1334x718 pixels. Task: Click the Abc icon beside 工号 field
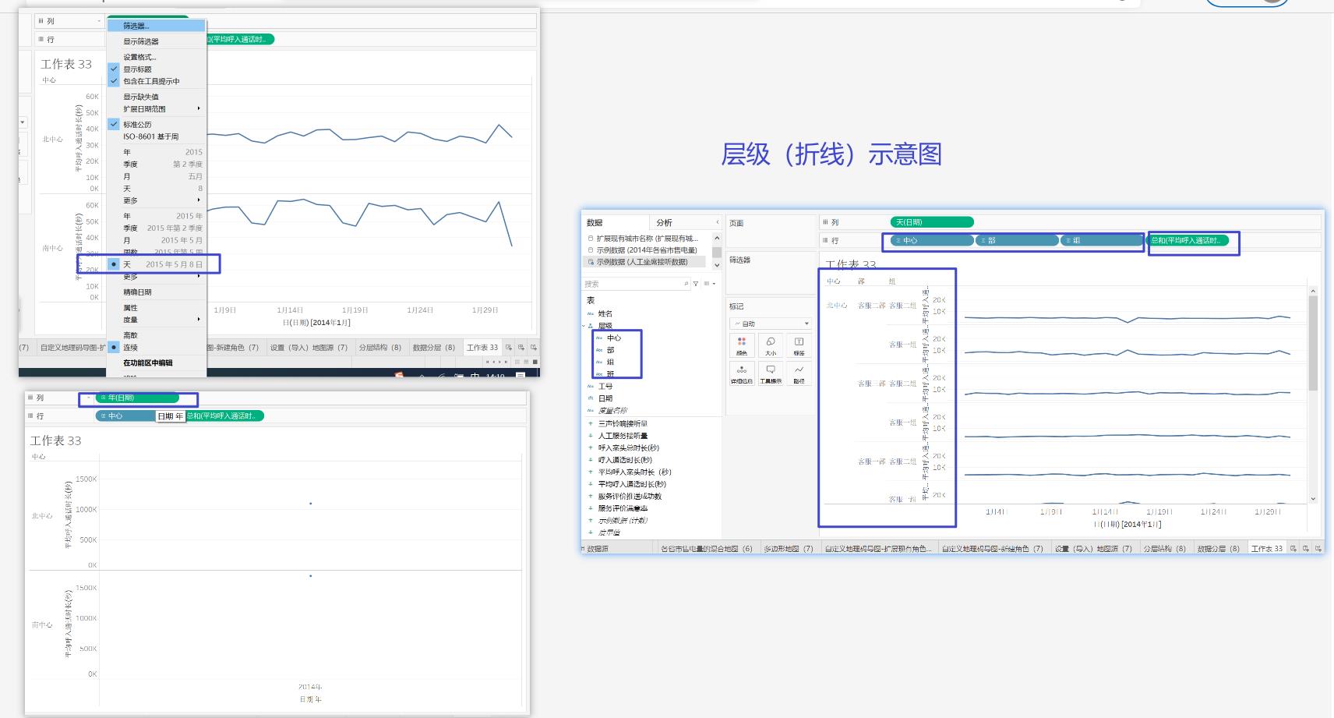(591, 386)
